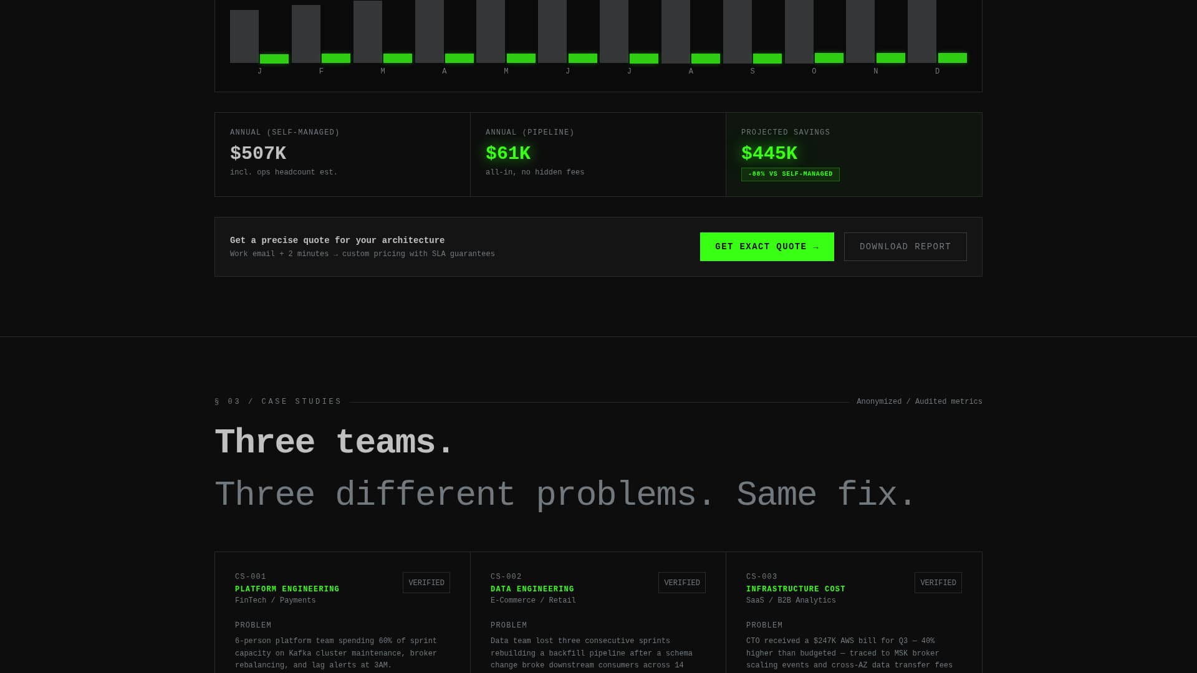Click the VERIFIED badge on CS-002
This screenshot has height=673, width=1197.
(x=682, y=583)
